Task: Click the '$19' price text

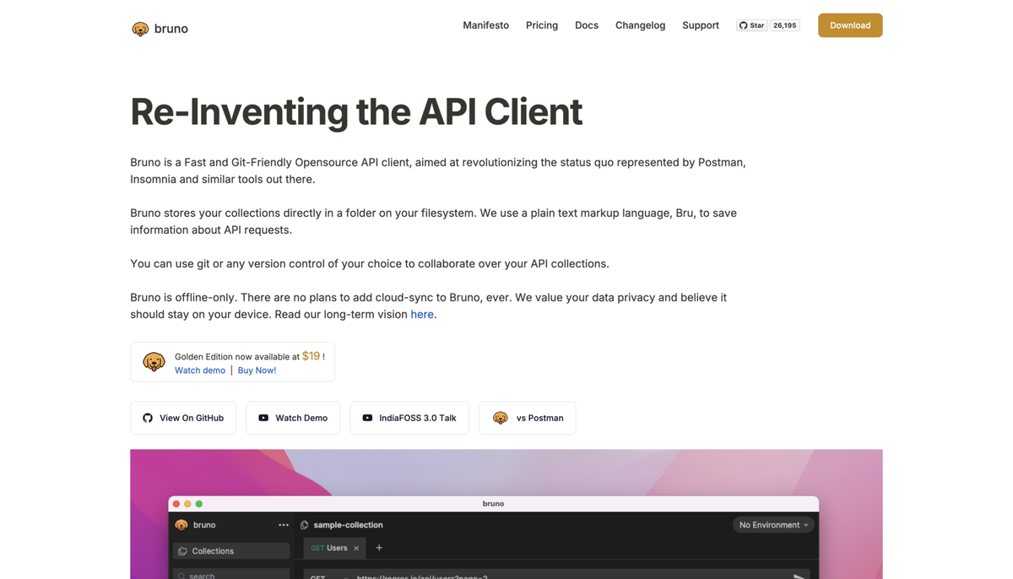Action: point(311,356)
